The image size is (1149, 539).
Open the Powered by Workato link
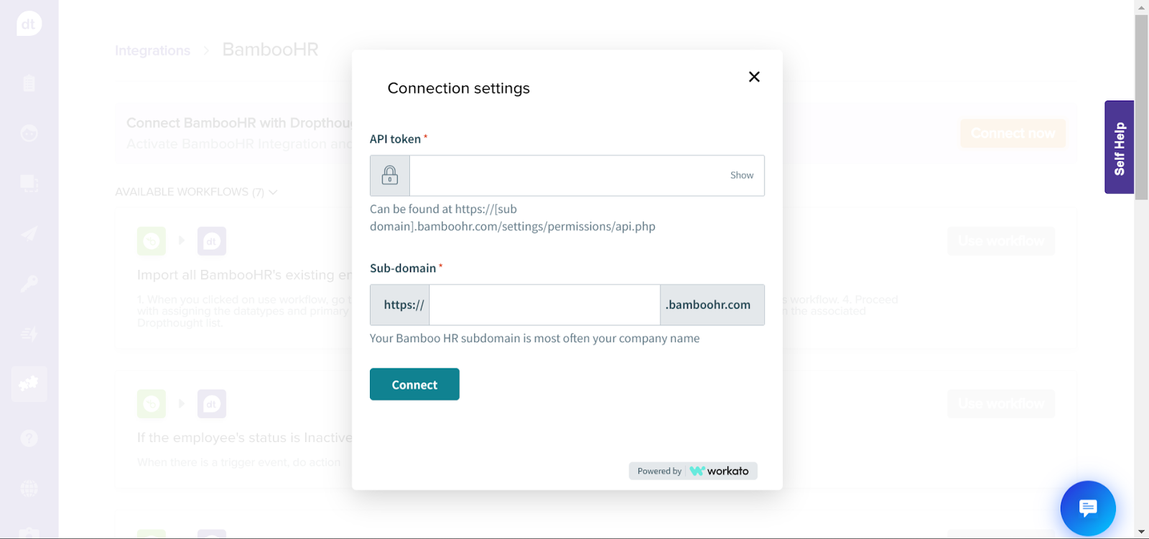click(693, 471)
